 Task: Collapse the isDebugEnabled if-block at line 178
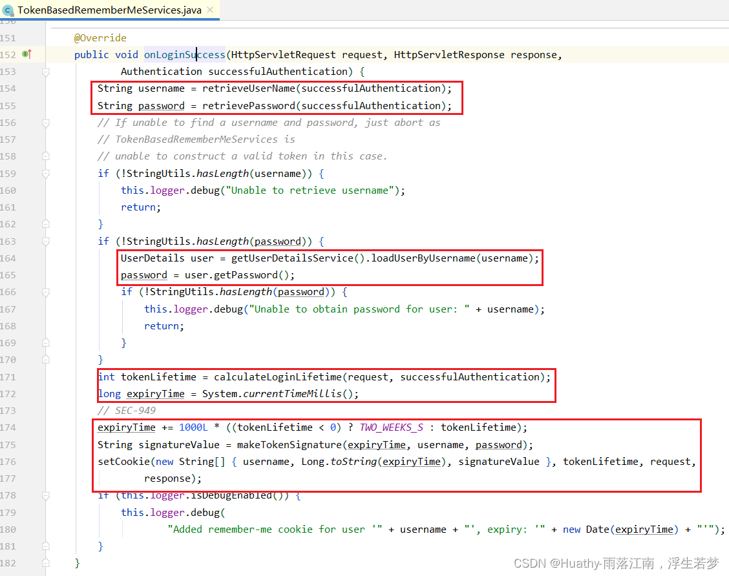[x=45, y=496]
